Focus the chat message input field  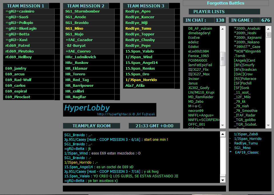point(144,188)
